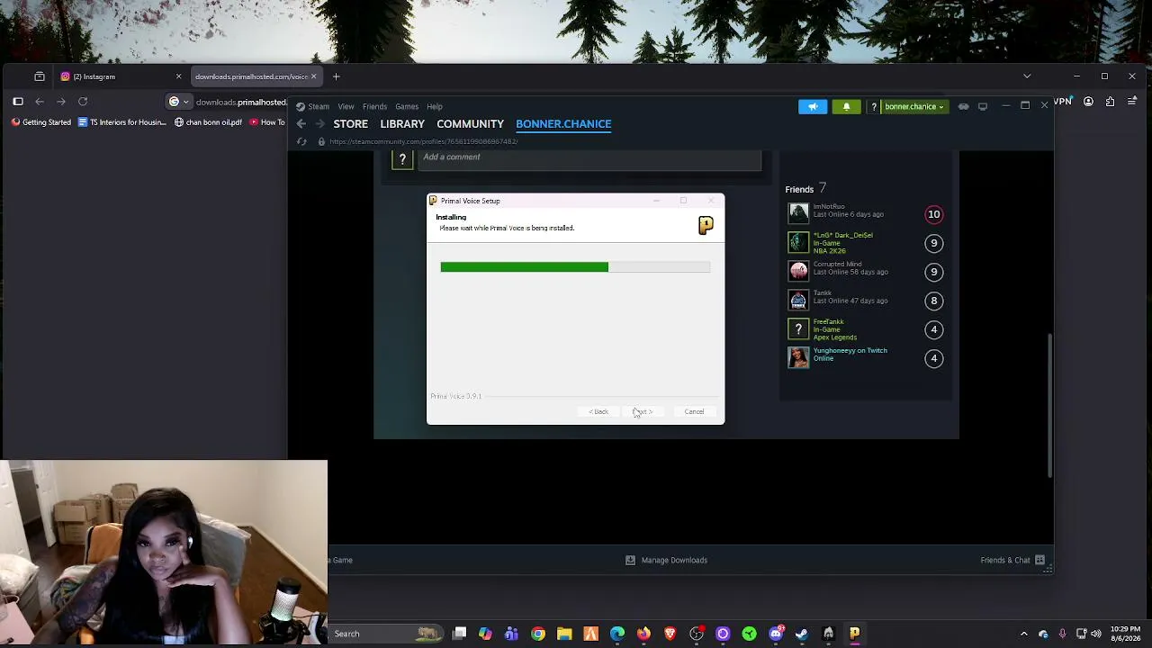Viewport: 1152px width, 648px height.
Task: Toggle the browser sidebar panel icon
Action: pyautogui.click(x=18, y=102)
